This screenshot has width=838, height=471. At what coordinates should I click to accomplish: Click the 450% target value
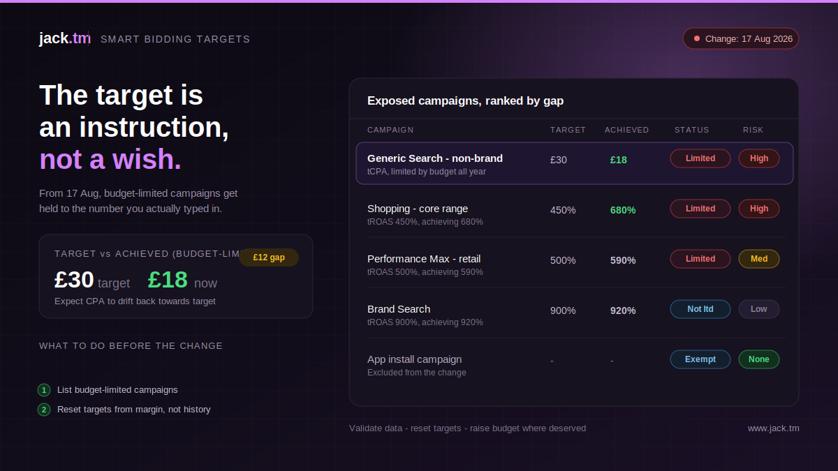[x=563, y=210]
